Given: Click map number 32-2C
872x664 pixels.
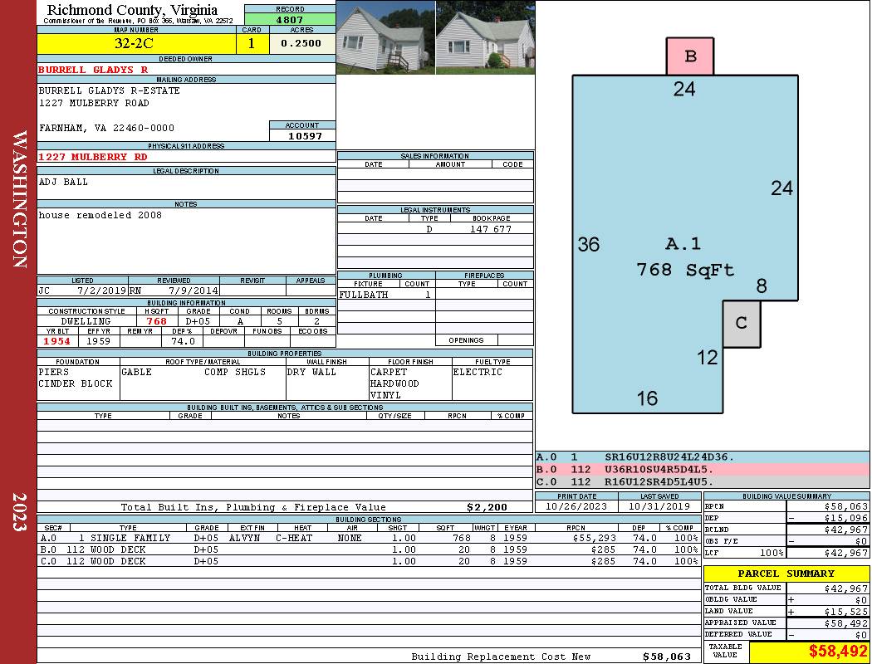Looking at the screenshot, I should 134,43.
